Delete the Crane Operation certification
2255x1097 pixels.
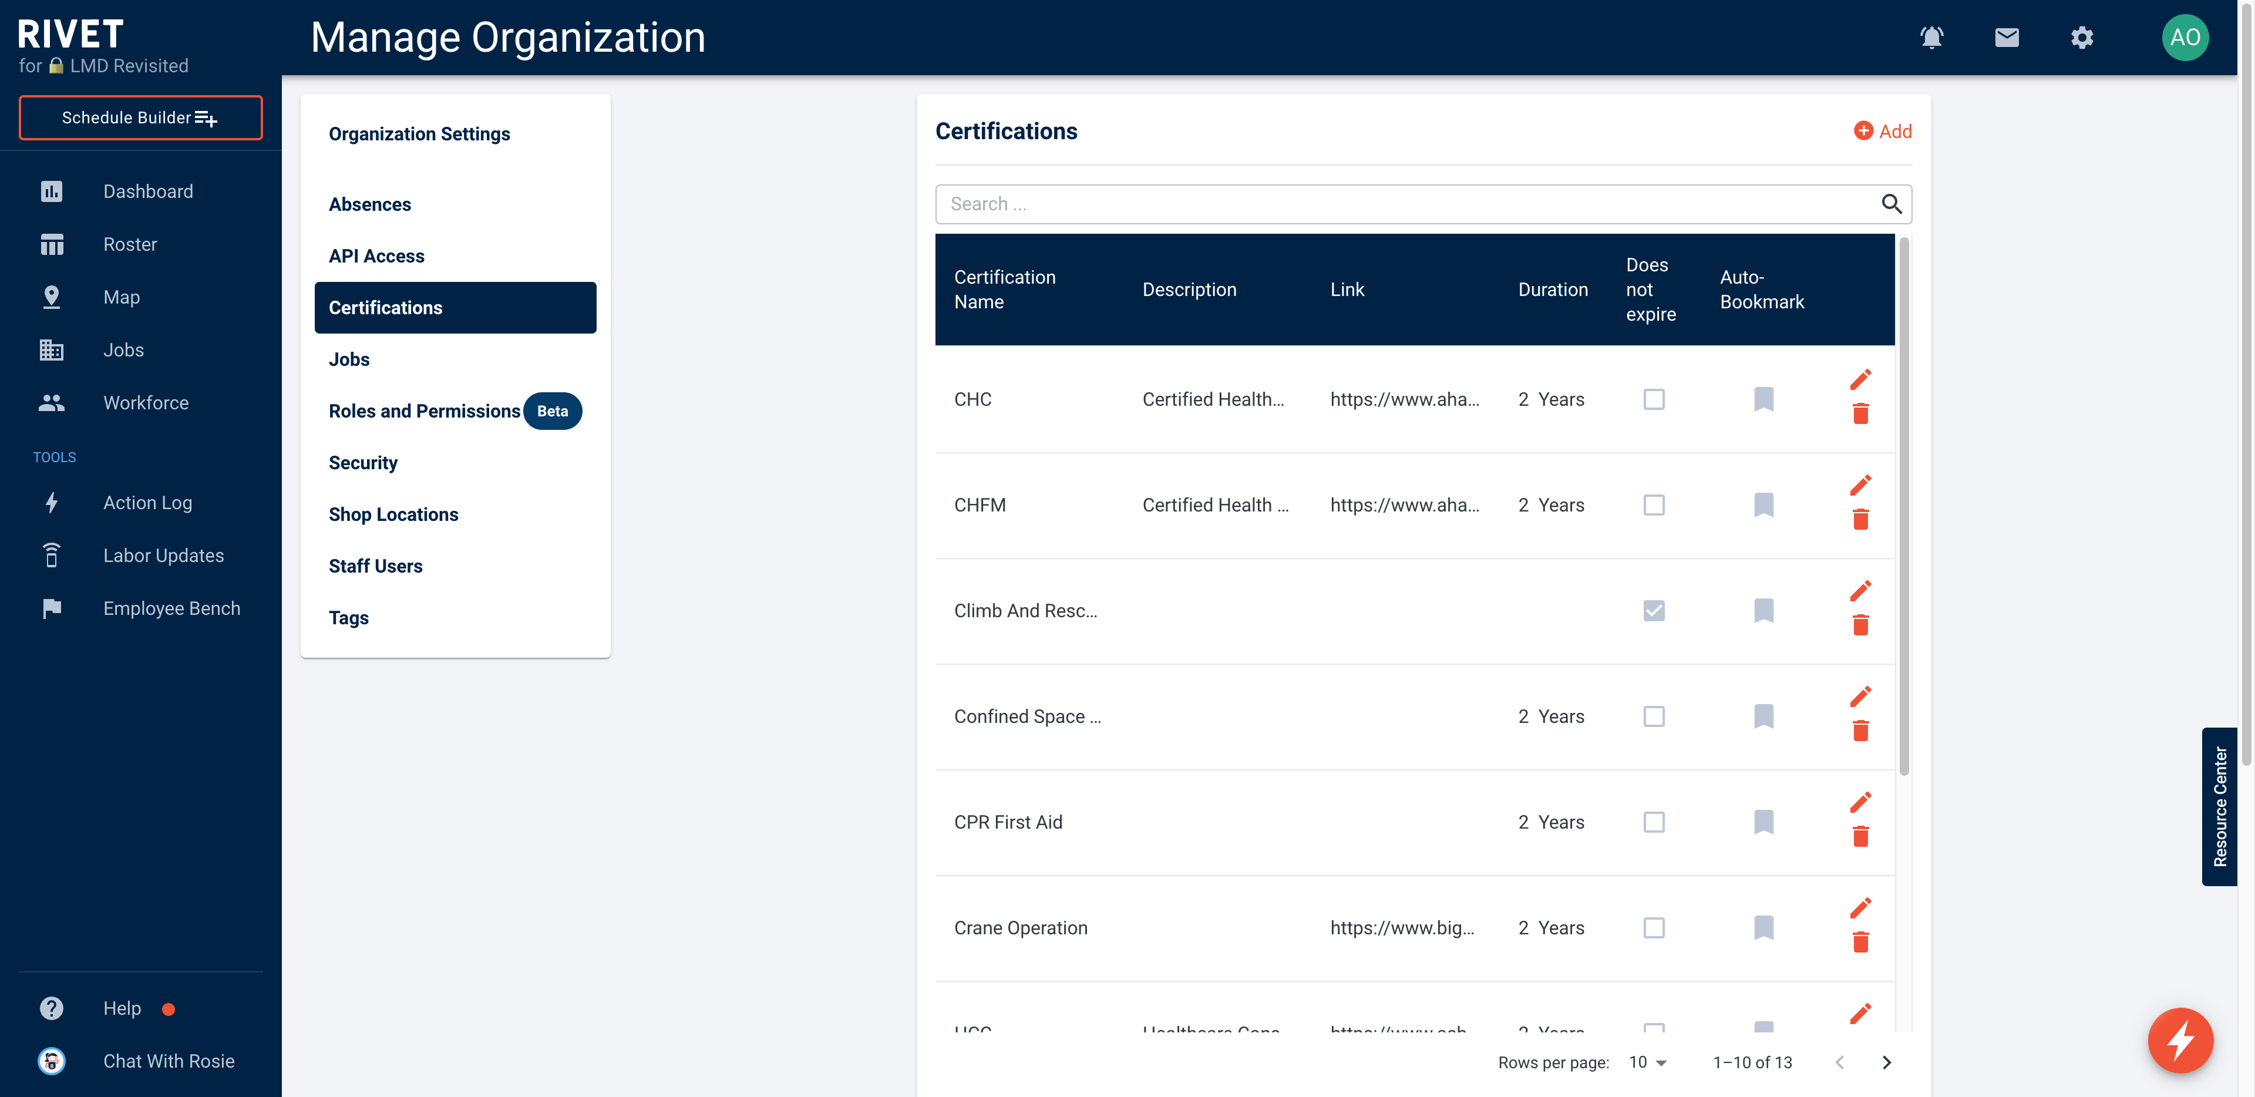click(x=1860, y=942)
